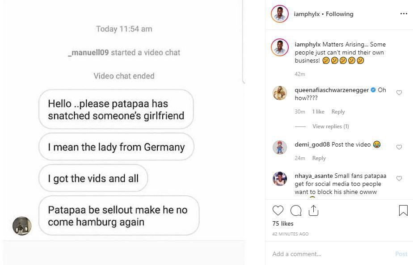The image size is (413, 265).
Task: Like the post with heart icon
Action: tap(278, 210)
